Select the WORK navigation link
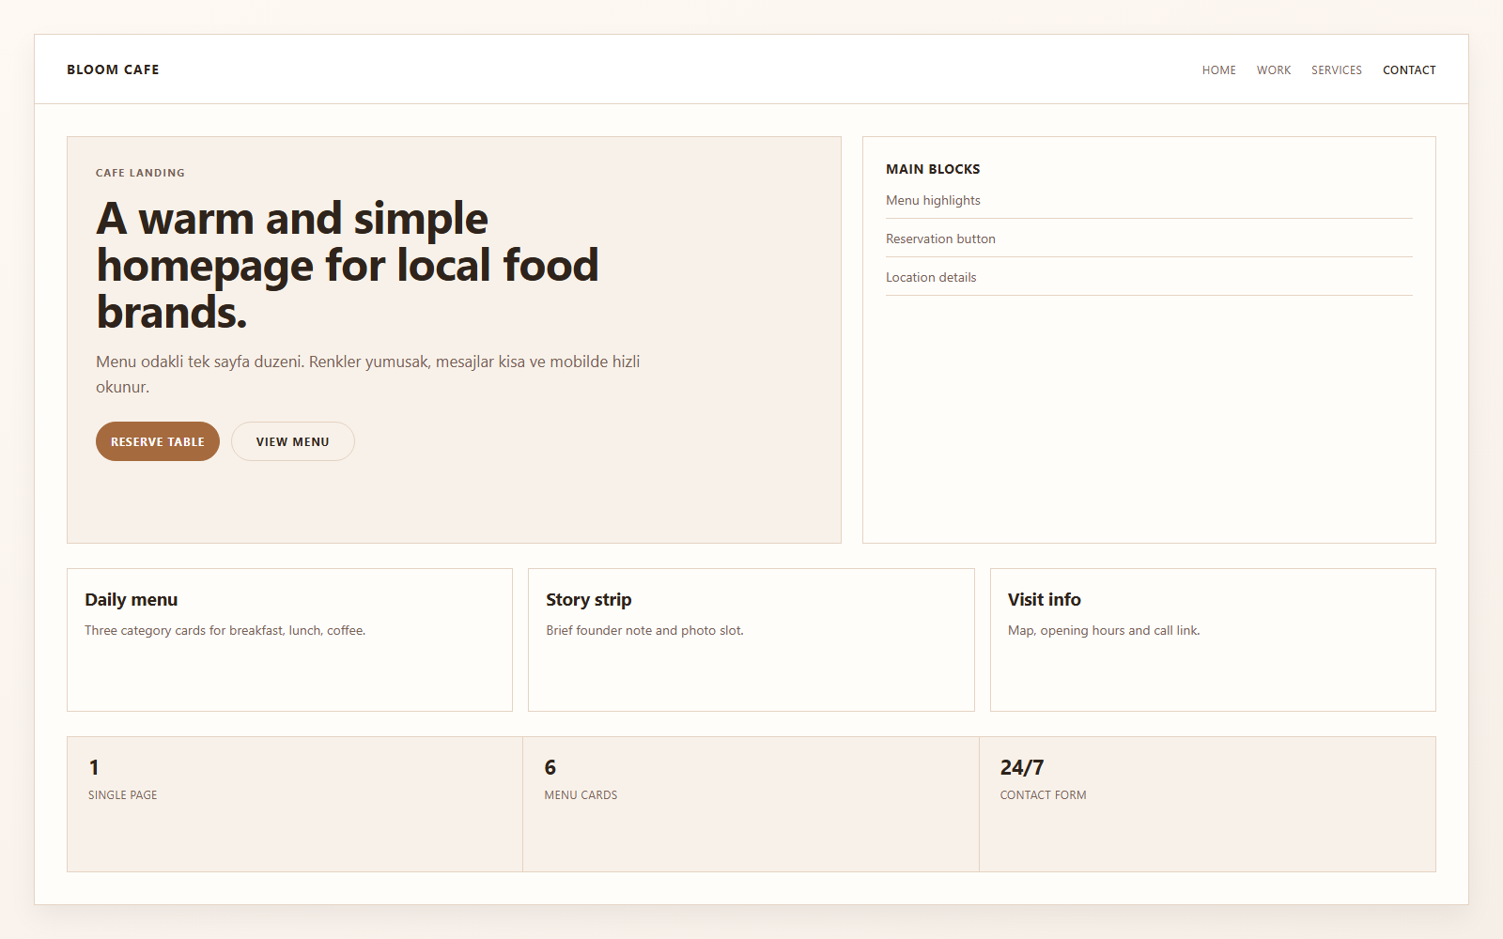Screen dimensions: 1503x939 [x=1273, y=69]
